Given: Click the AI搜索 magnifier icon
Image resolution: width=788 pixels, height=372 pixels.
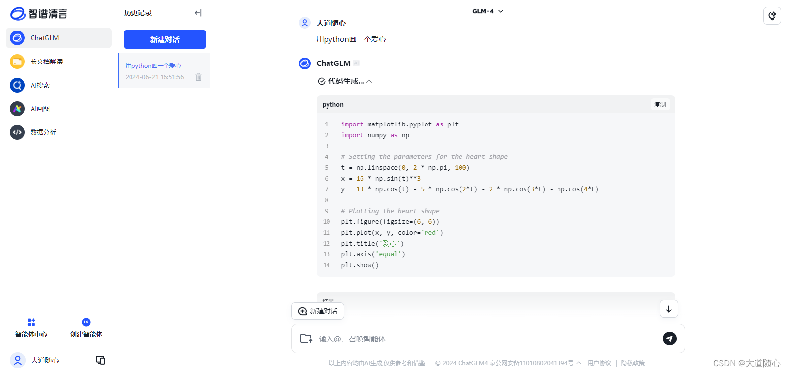Looking at the screenshot, I should (x=17, y=85).
